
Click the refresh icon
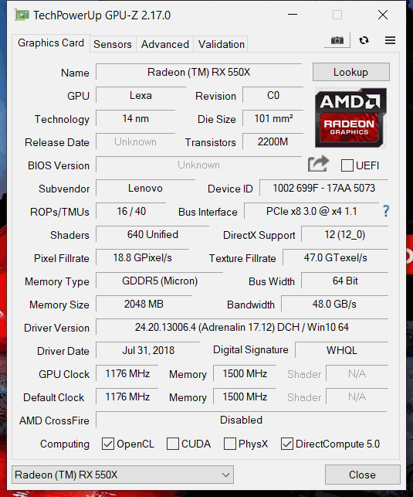pos(364,40)
